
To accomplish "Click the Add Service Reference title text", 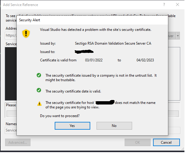I will (x=21, y=5).
